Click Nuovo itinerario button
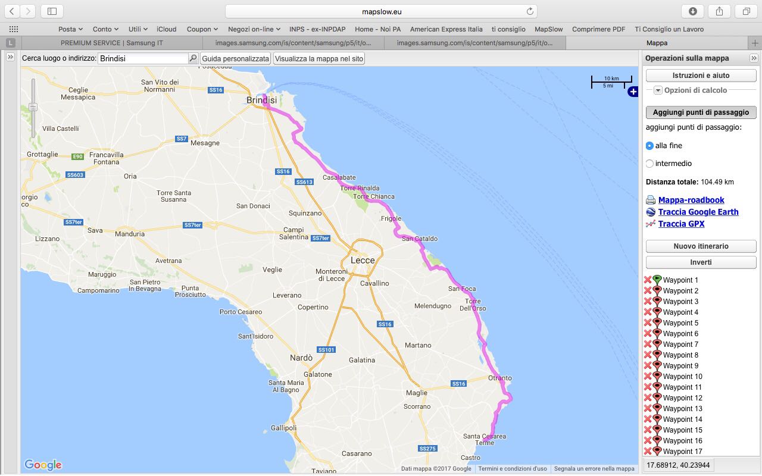 pos(701,246)
